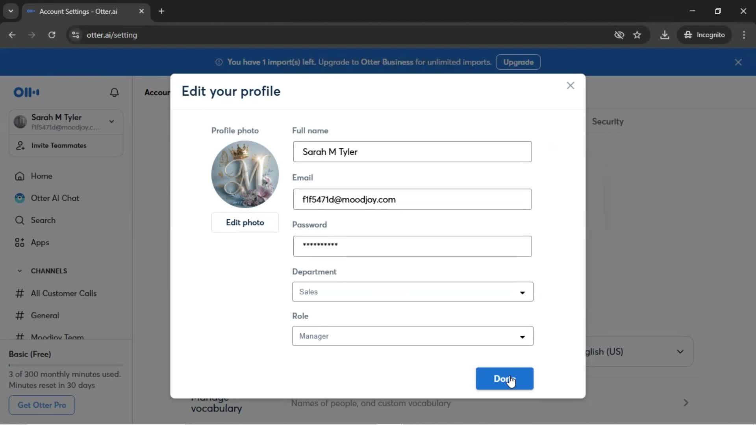This screenshot has width=756, height=425.
Task: Click the Apps grid icon
Action: 20,242
